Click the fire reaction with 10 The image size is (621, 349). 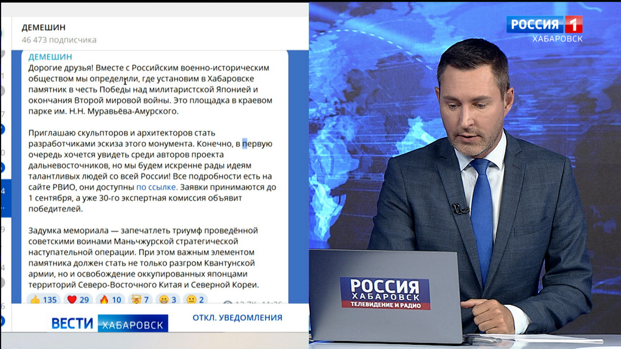(x=111, y=299)
